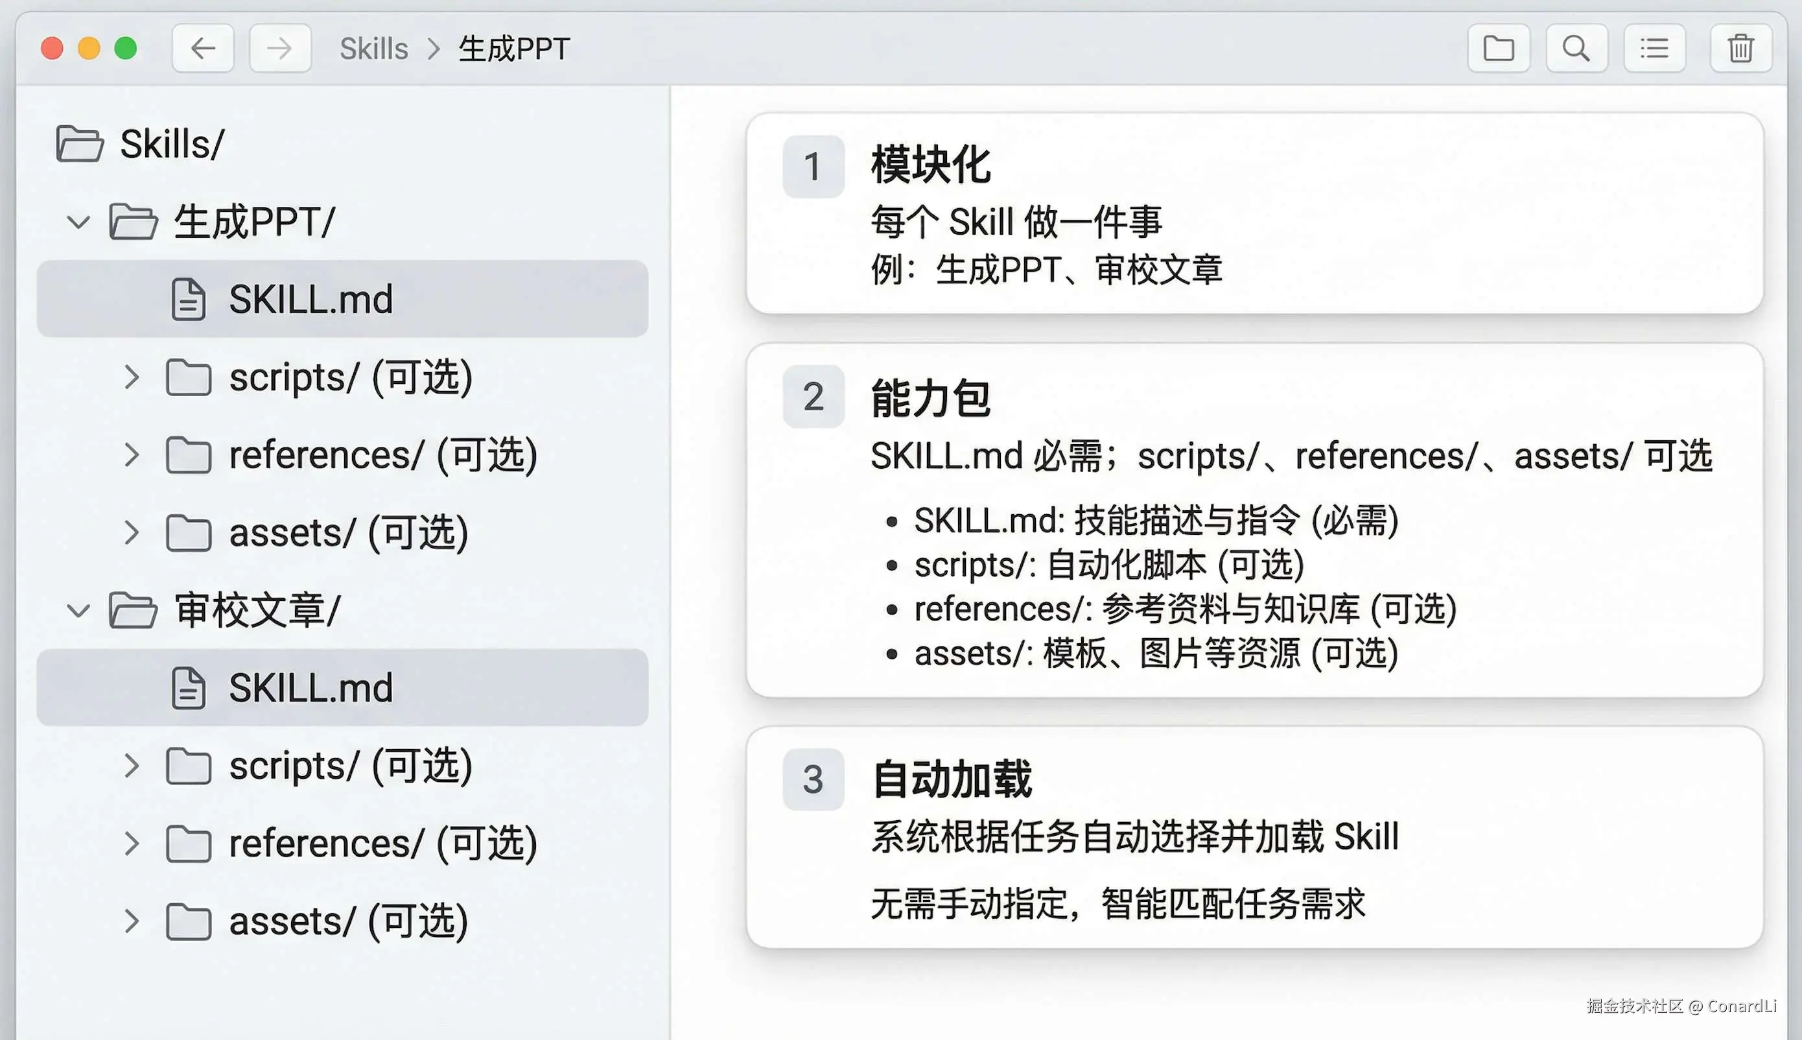The height and width of the screenshot is (1040, 1802).
Task: Click Skills in the breadcrumb path
Action: [x=373, y=49]
